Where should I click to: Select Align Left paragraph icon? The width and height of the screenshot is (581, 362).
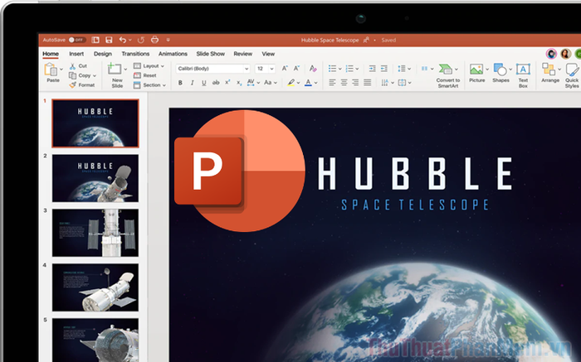tap(332, 83)
